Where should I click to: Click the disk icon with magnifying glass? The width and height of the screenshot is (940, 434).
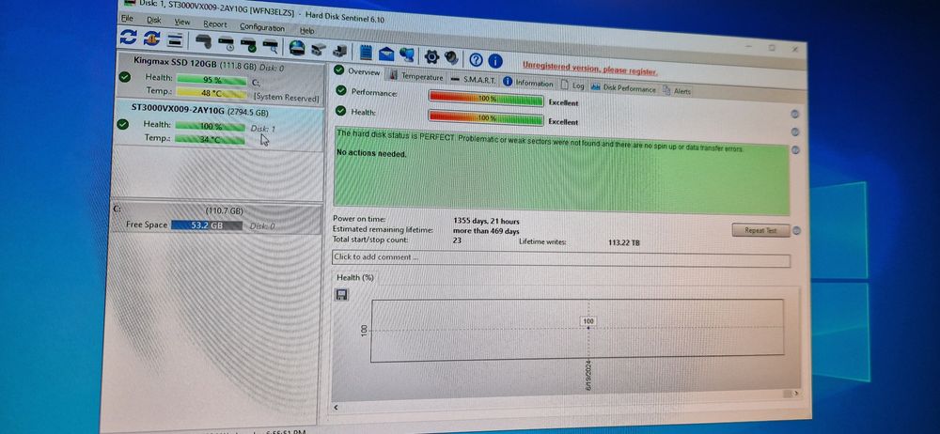pos(271,45)
